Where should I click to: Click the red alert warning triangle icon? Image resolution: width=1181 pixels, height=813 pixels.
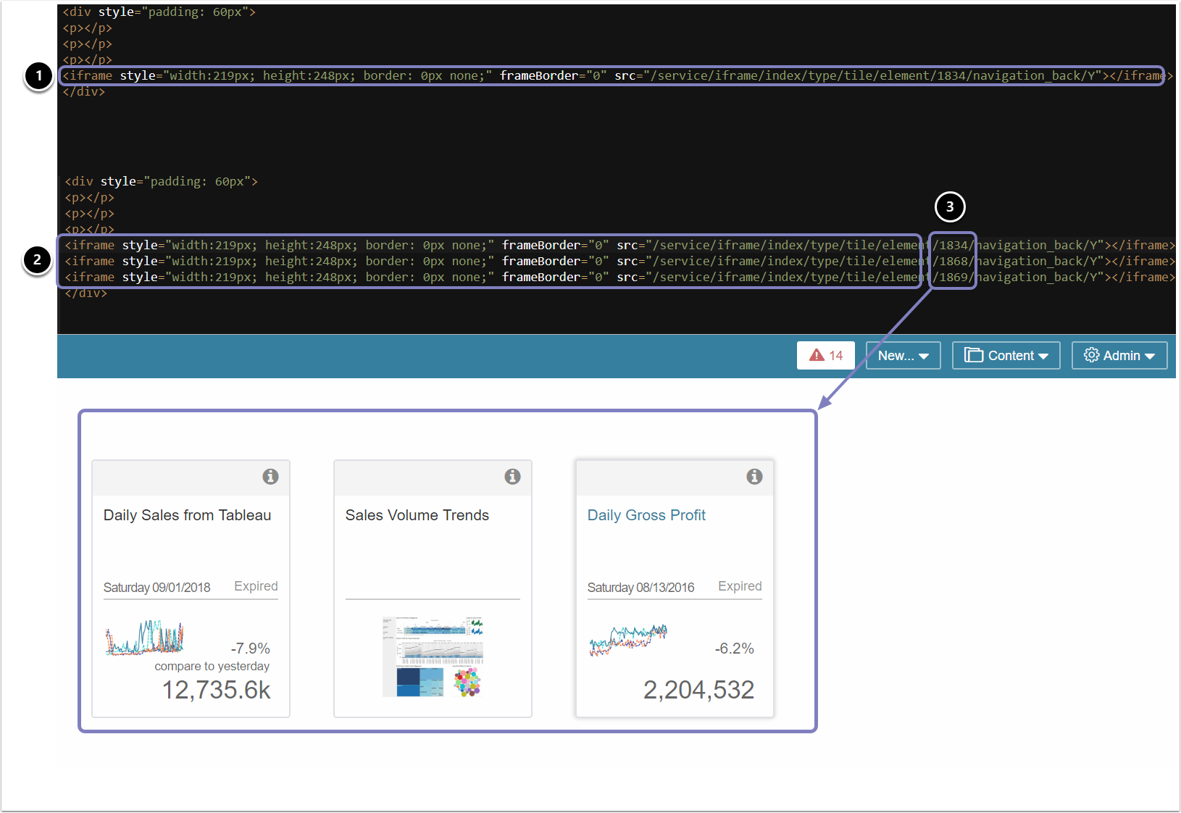(817, 355)
